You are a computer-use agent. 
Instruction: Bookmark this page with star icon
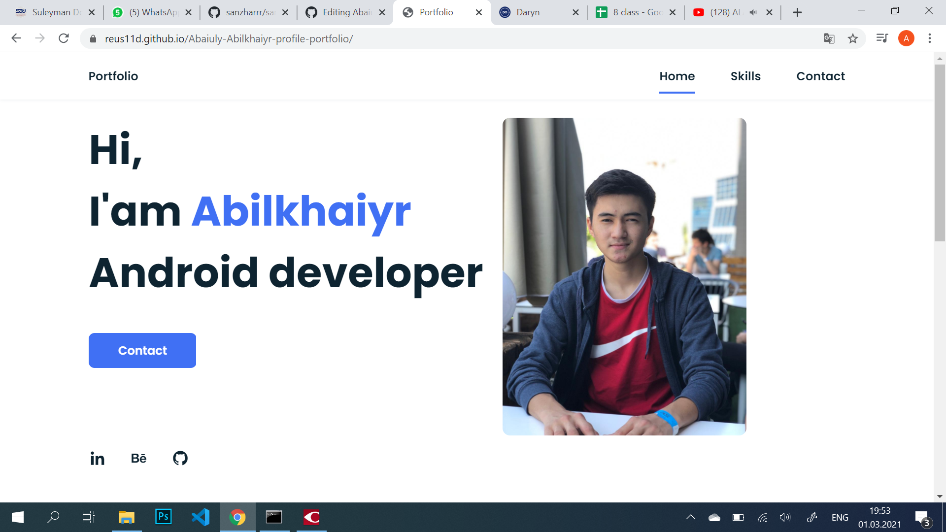(x=853, y=38)
